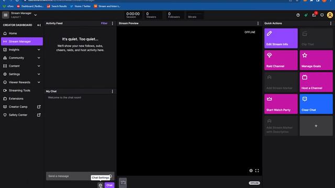This screenshot has width=335, height=188.
Task: Click the OFFLINE label in the stream preview
Action: 250,32
